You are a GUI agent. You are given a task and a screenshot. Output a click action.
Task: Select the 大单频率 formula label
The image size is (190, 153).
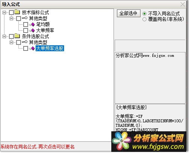(x=45, y=30)
